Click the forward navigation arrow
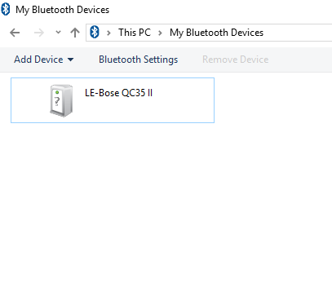 coord(39,33)
